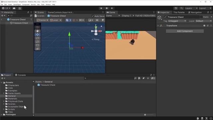Click the grid snapping icon in Scene view
The image size is (213, 120).
click(x=67, y=20)
